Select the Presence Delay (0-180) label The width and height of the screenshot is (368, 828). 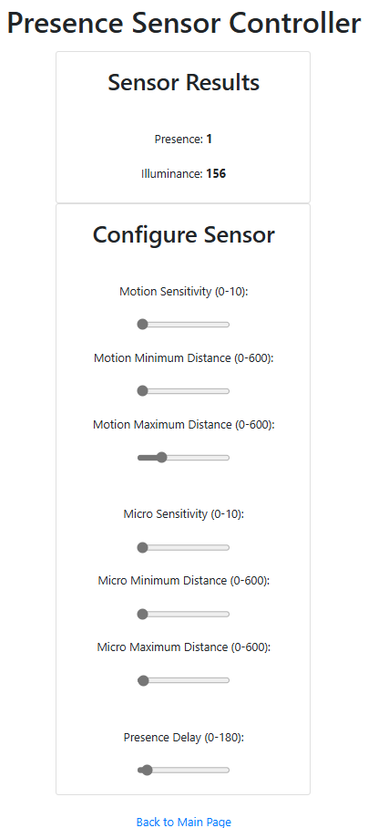tap(183, 738)
